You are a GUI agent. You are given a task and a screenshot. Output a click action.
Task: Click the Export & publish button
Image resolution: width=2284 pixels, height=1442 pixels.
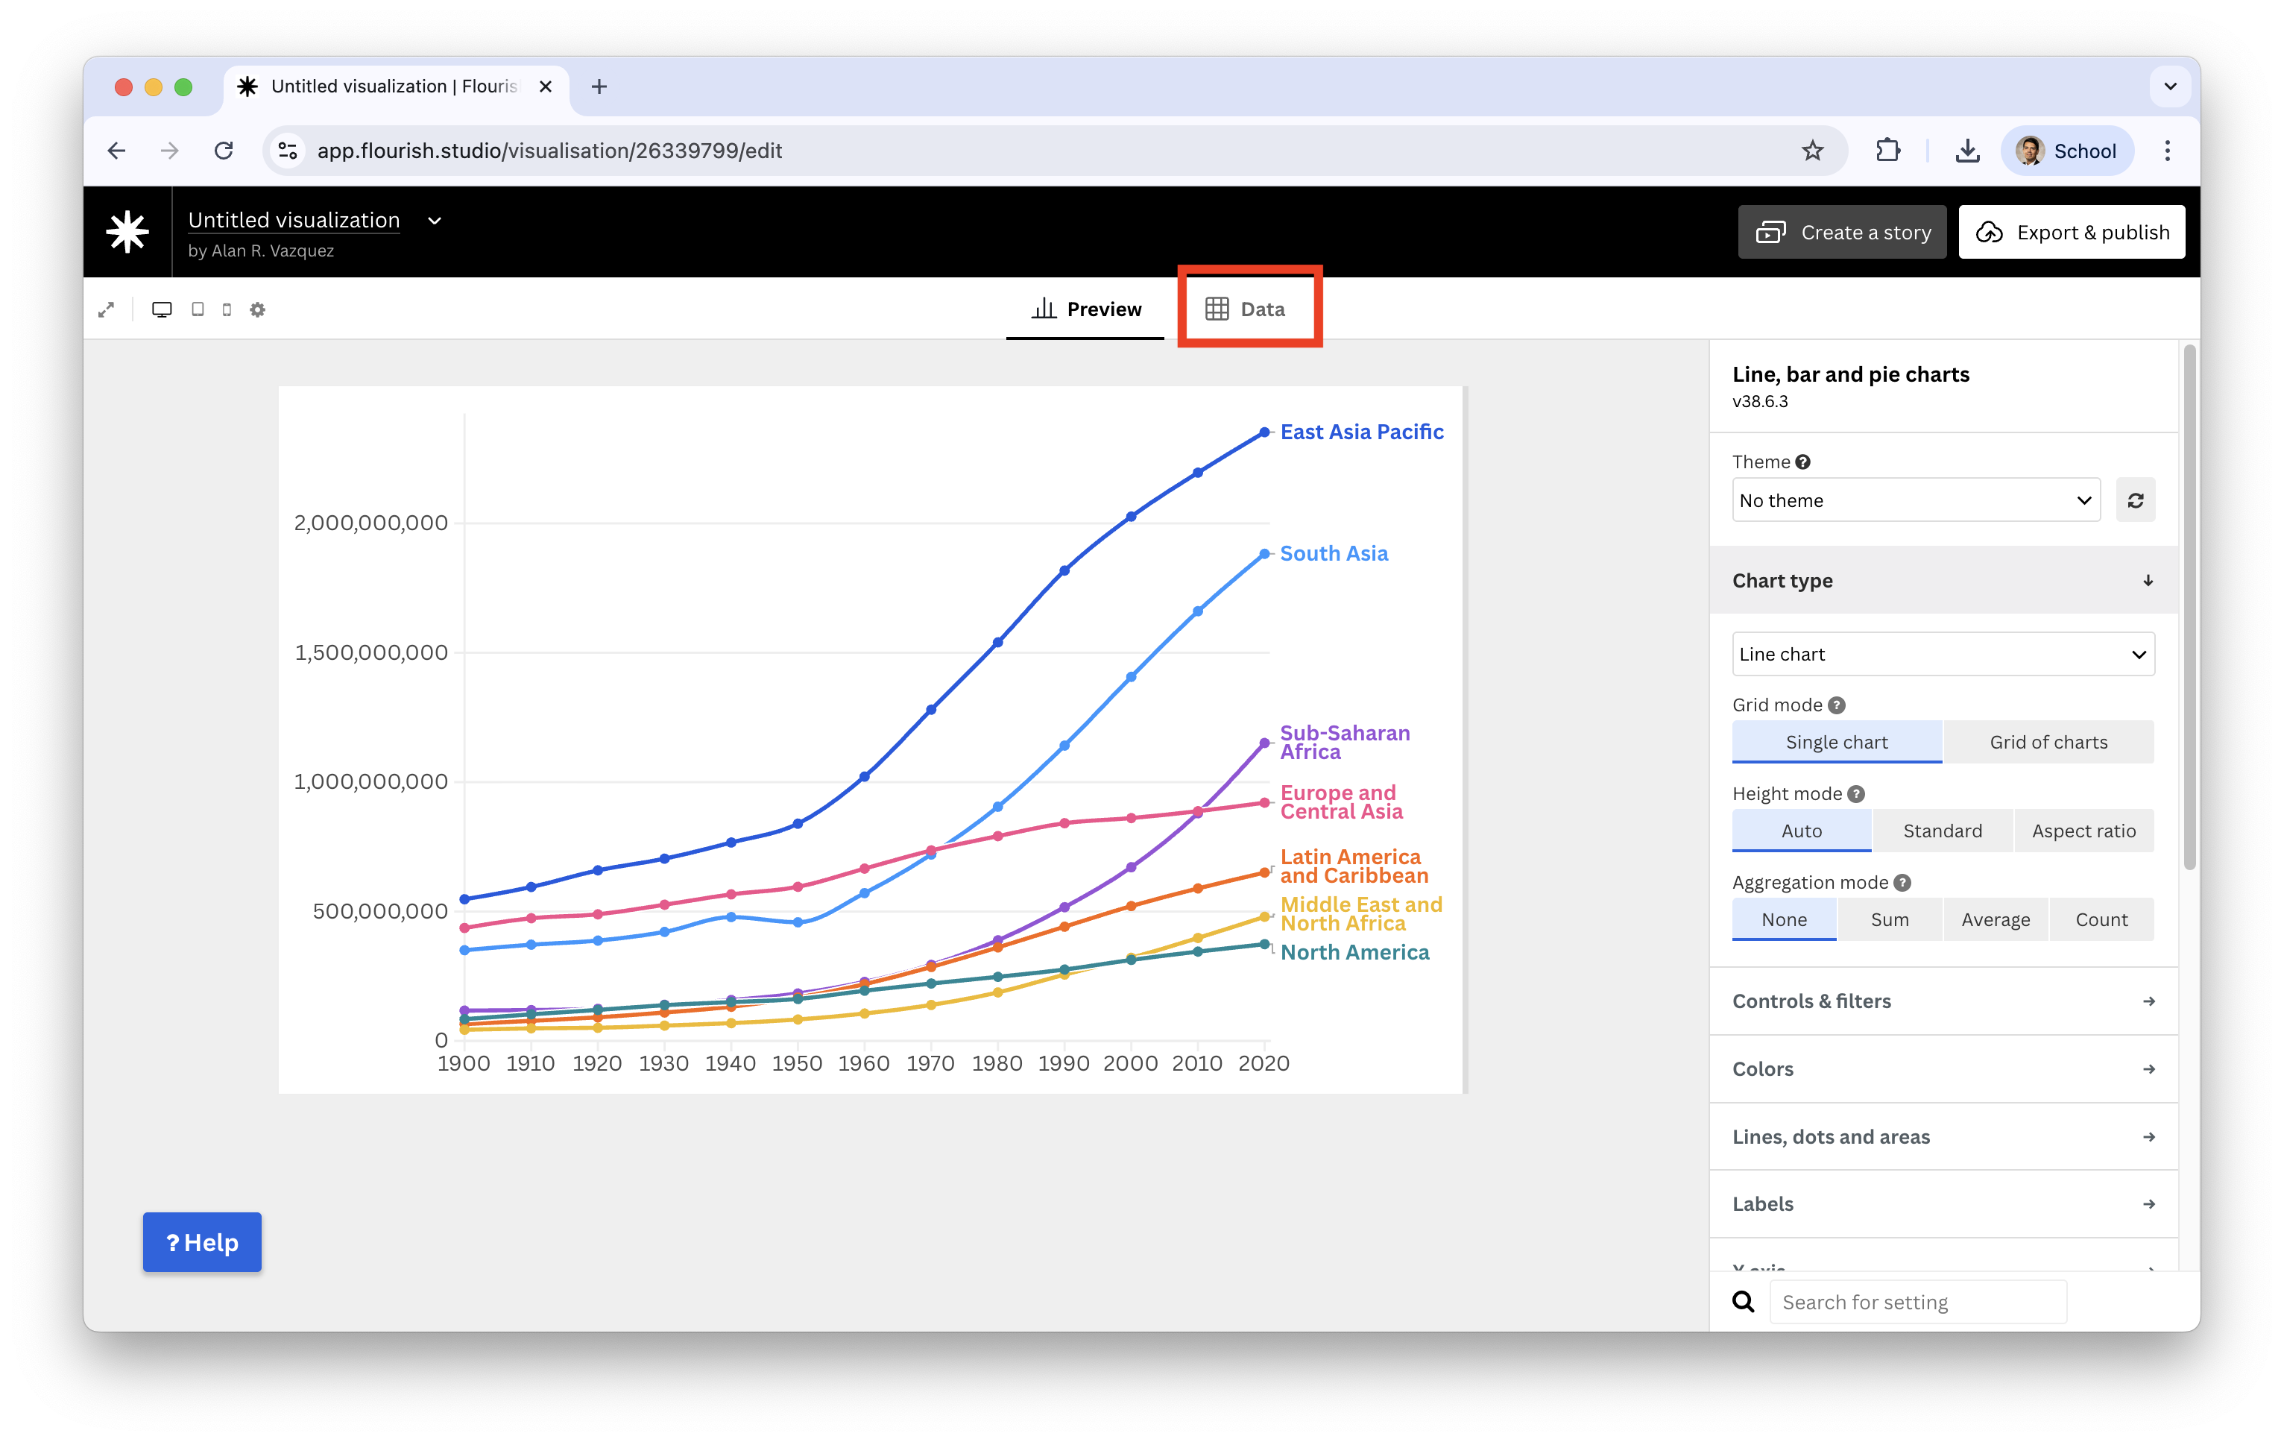[2071, 233]
